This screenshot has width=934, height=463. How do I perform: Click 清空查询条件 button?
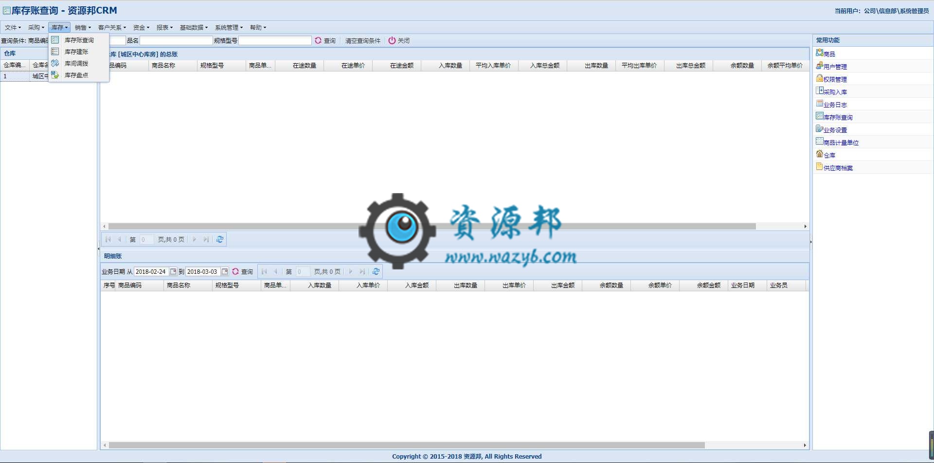point(362,40)
